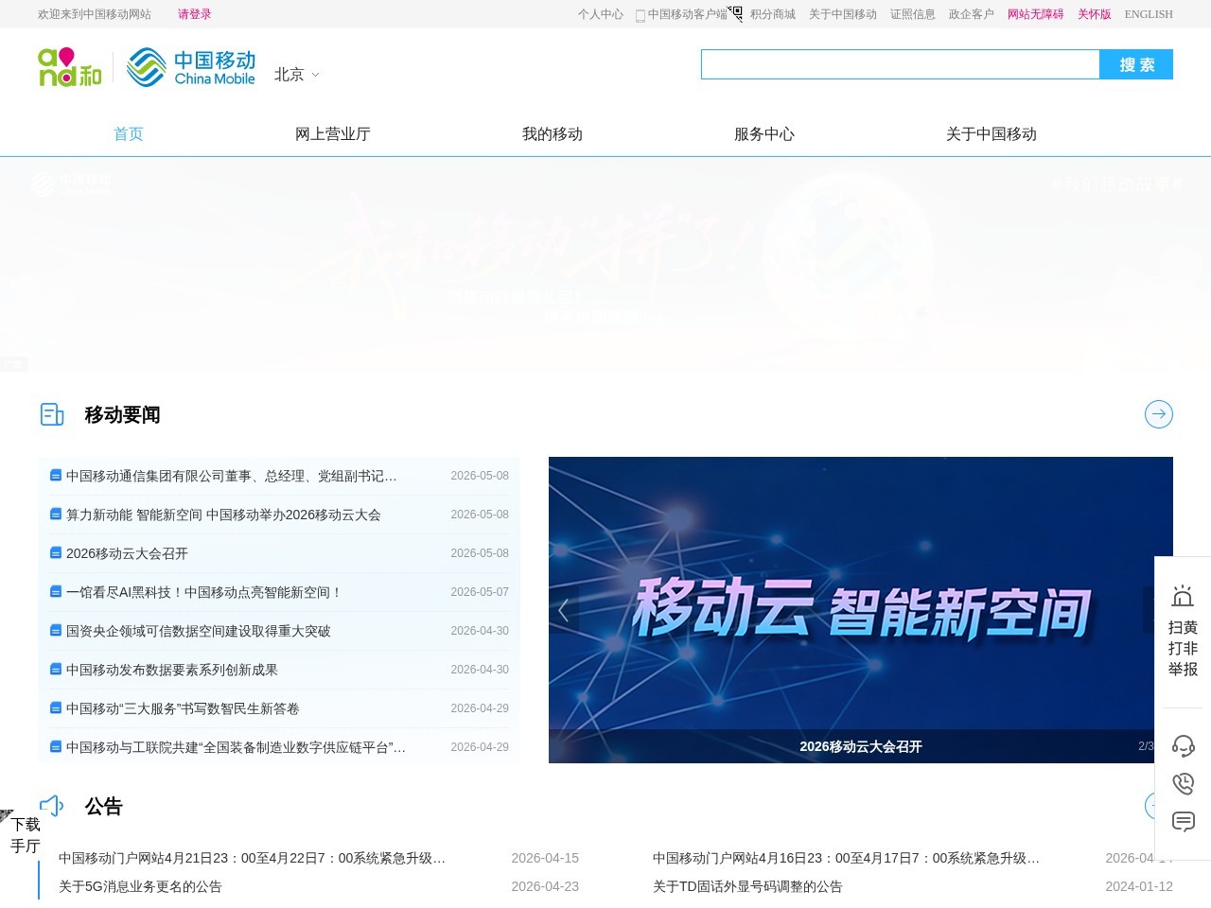This screenshot has height=908, width=1211.
Task: Click the 公告 section heading
Action: coord(104,806)
